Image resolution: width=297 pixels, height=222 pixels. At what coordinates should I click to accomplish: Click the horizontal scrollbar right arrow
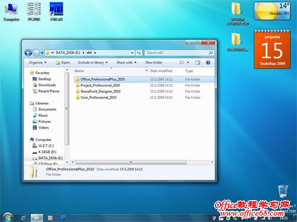pyautogui.click(x=212, y=162)
